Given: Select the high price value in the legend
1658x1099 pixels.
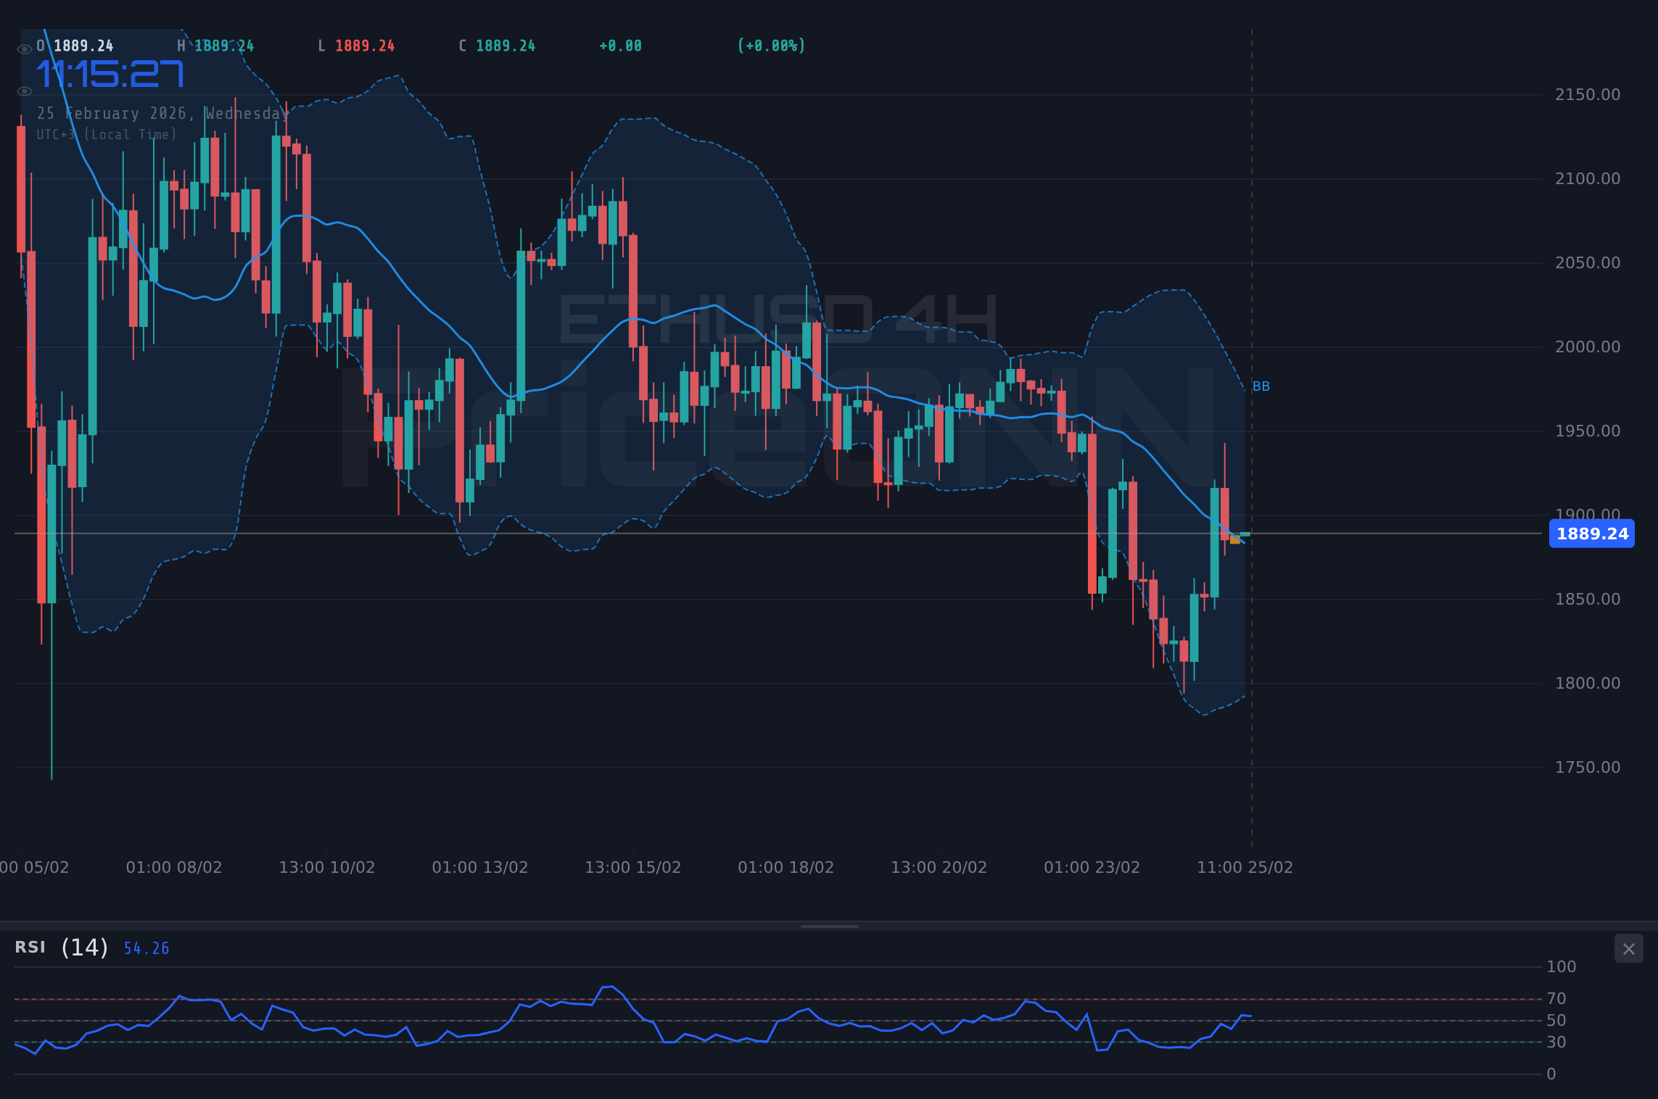Looking at the screenshot, I should coord(224,45).
